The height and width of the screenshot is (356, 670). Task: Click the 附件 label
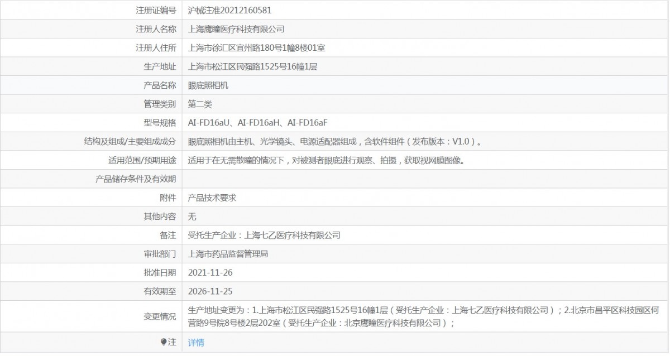tap(168, 198)
